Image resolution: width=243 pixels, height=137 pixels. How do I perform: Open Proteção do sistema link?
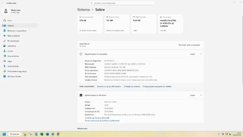[132, 86]
